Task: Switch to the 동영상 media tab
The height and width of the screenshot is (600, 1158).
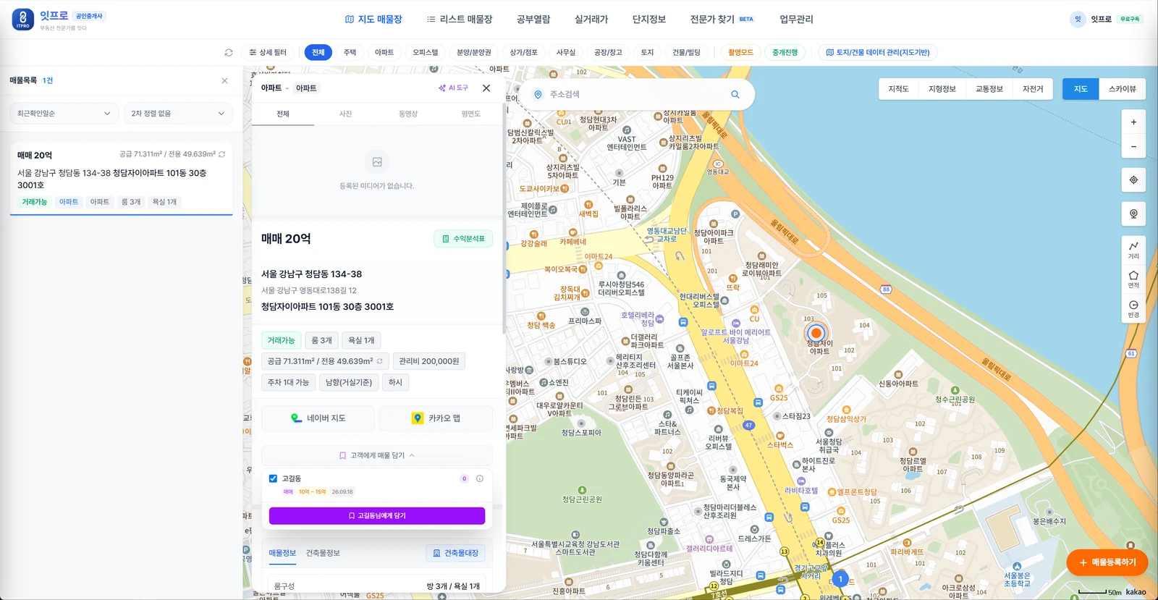Action: pyautogui.click(x=408, y=114)
